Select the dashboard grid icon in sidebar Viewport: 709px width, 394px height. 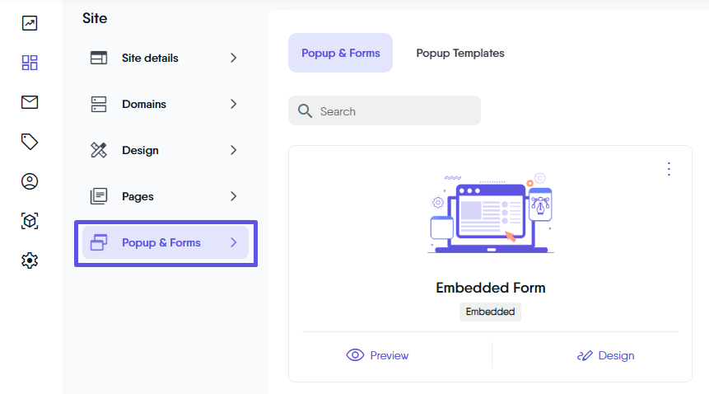(x=30, y=63)
